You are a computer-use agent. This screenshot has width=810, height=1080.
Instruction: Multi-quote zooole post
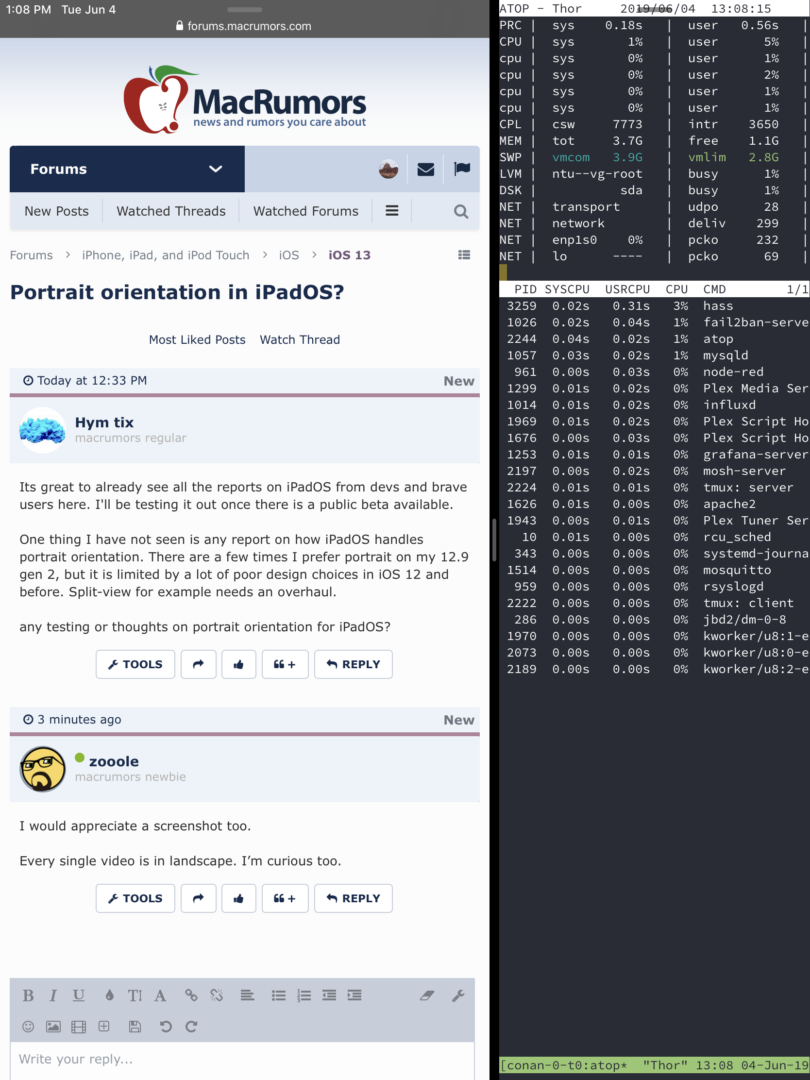285,898
